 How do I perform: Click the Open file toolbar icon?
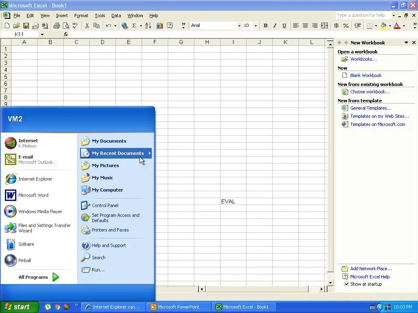[16, 26]
